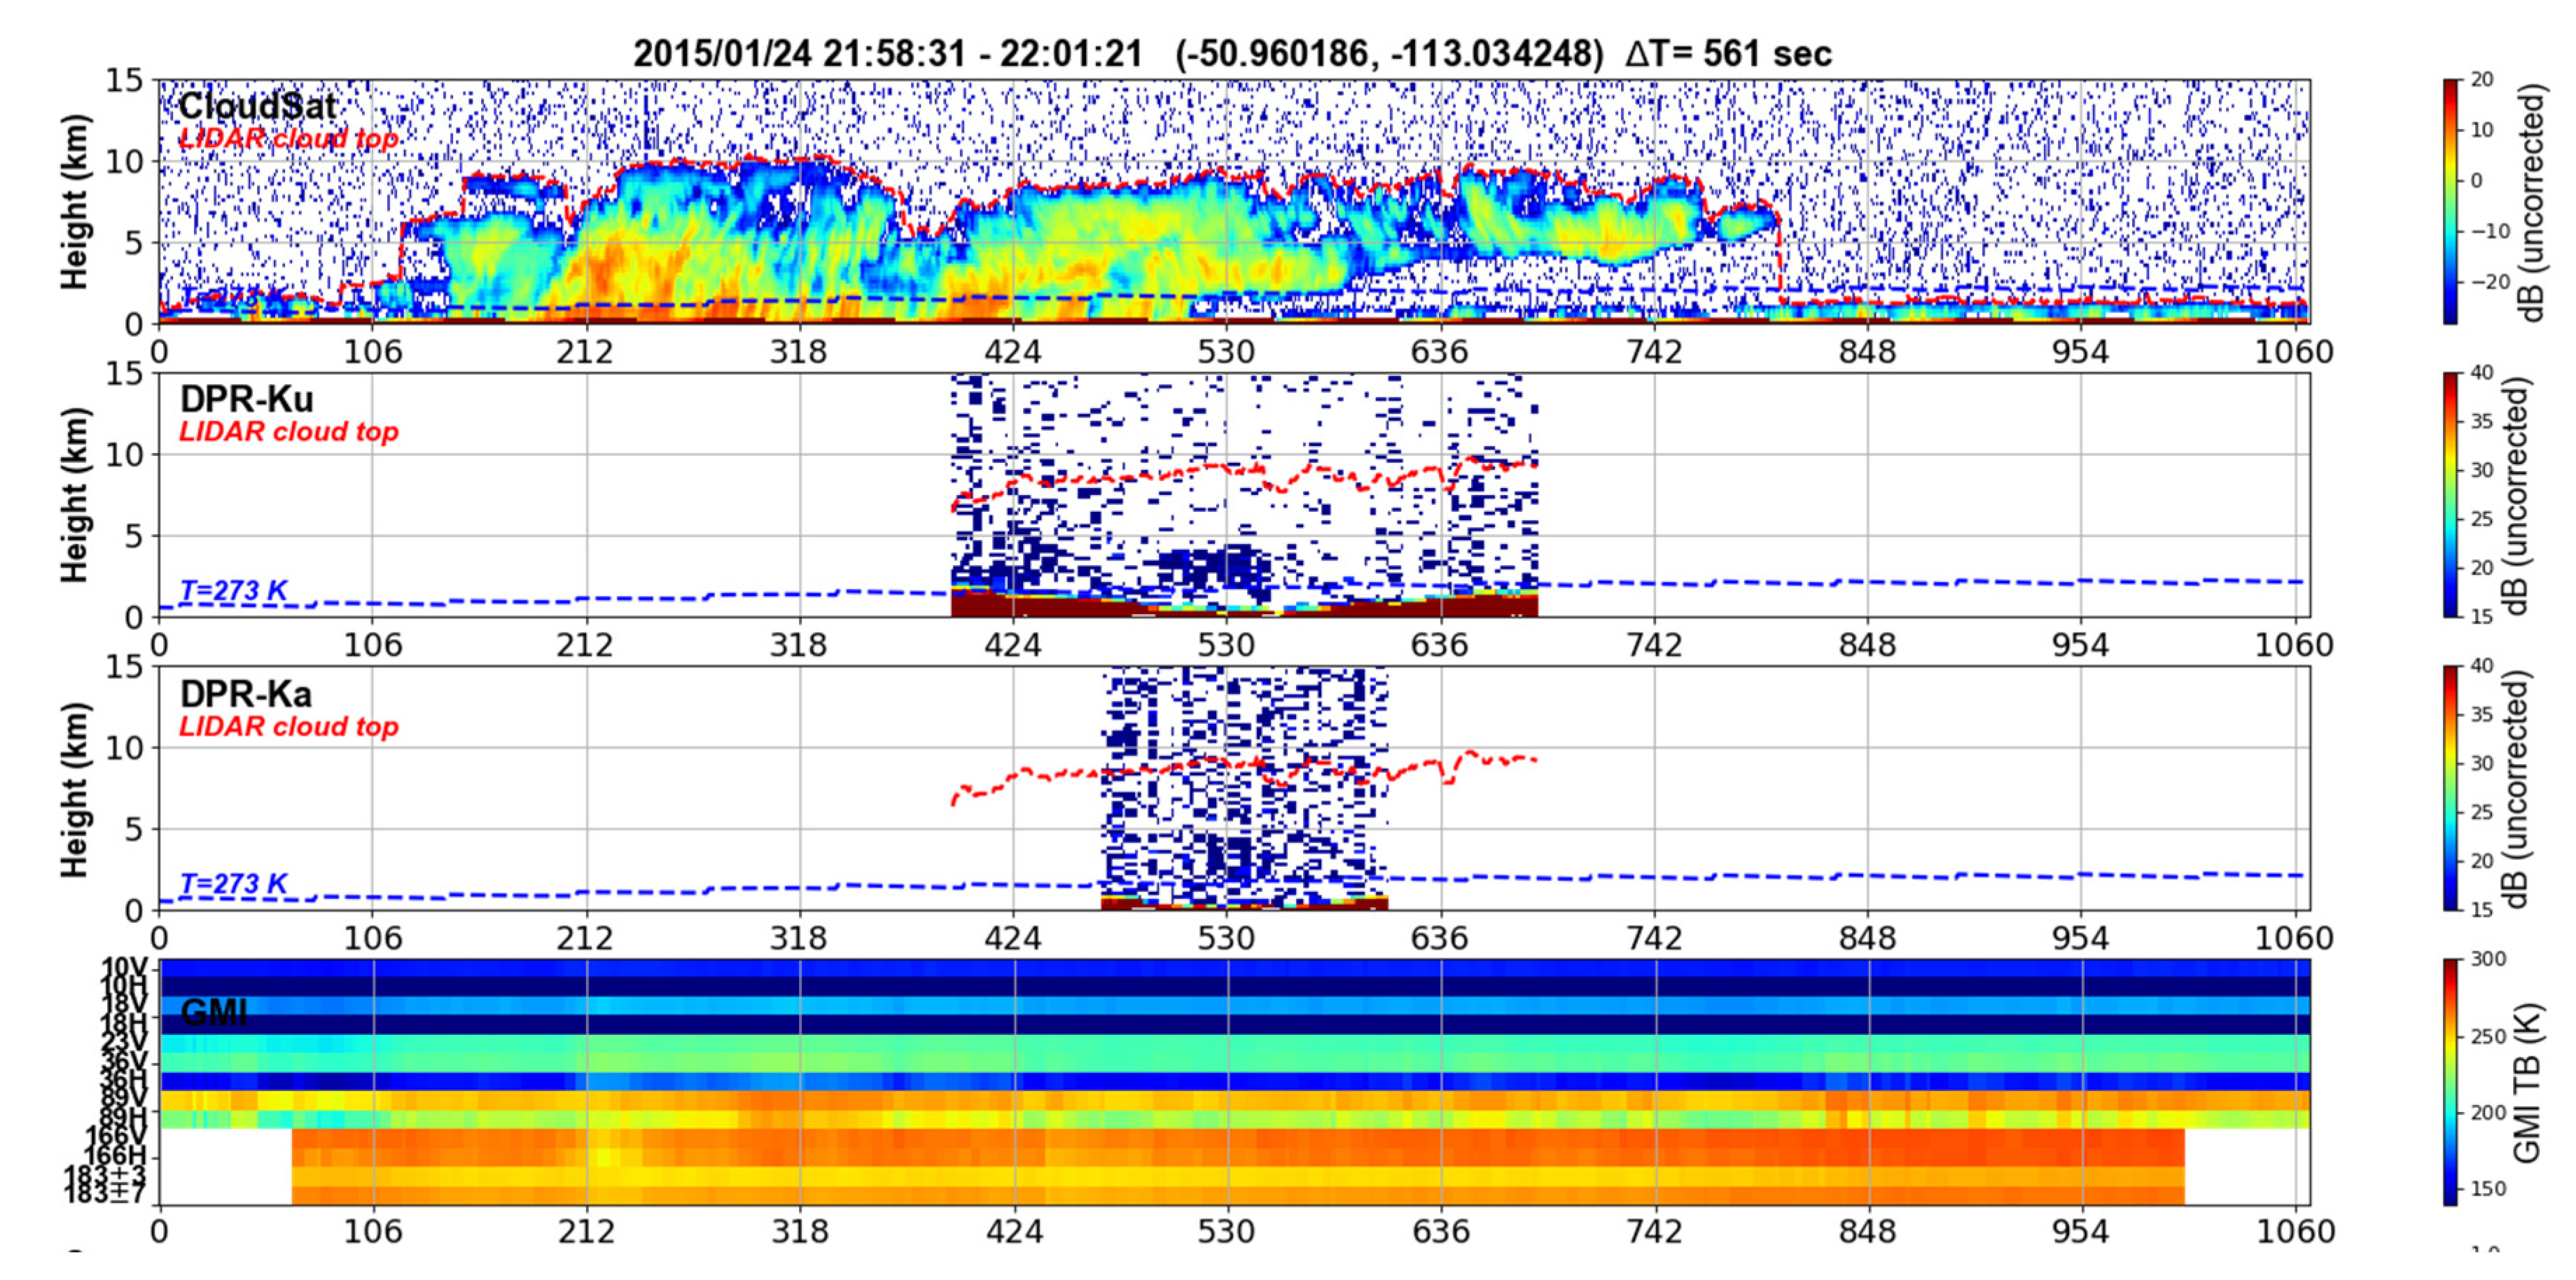Viewport: 2576px width, 1280px height.
Task: Click the 530 tick under the GMI panel
Action: click(1226, 1231)
